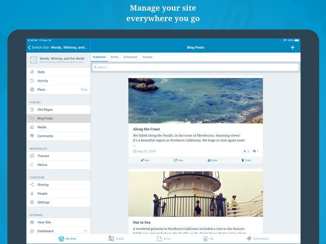
Task: Select the Plans icon in sidebar
Action: [x=32, y=90]
